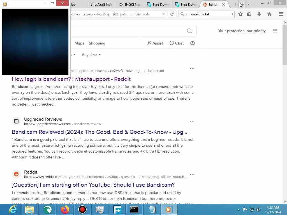This screenshot has height=215, width=287.
Task: Open a new tab with plus button
Action: coord(241,4)
